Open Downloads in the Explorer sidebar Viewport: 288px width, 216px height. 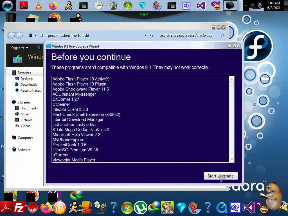(29, 84)
